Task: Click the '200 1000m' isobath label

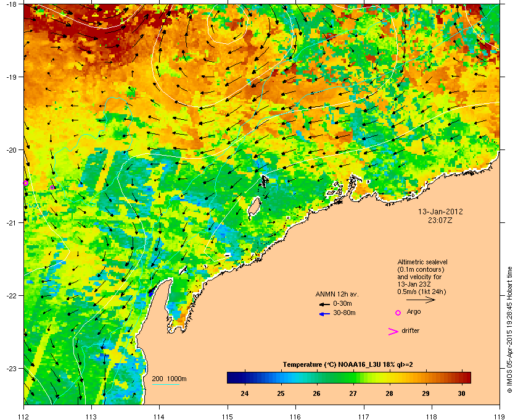Action: click(169, 379)
